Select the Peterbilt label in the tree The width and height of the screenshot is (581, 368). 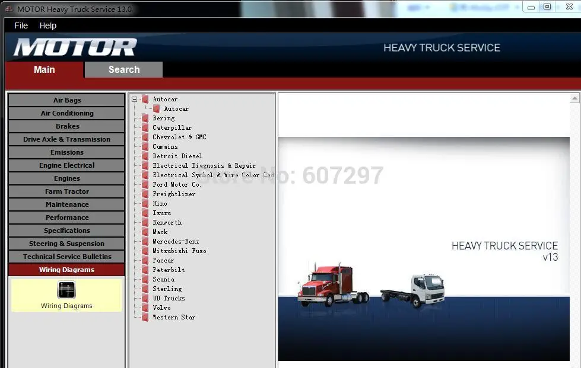click(169, 270)
